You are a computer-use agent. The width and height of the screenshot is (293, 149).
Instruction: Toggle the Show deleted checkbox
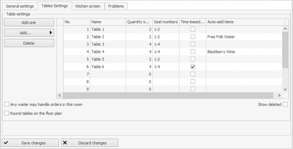click(285, 104)
